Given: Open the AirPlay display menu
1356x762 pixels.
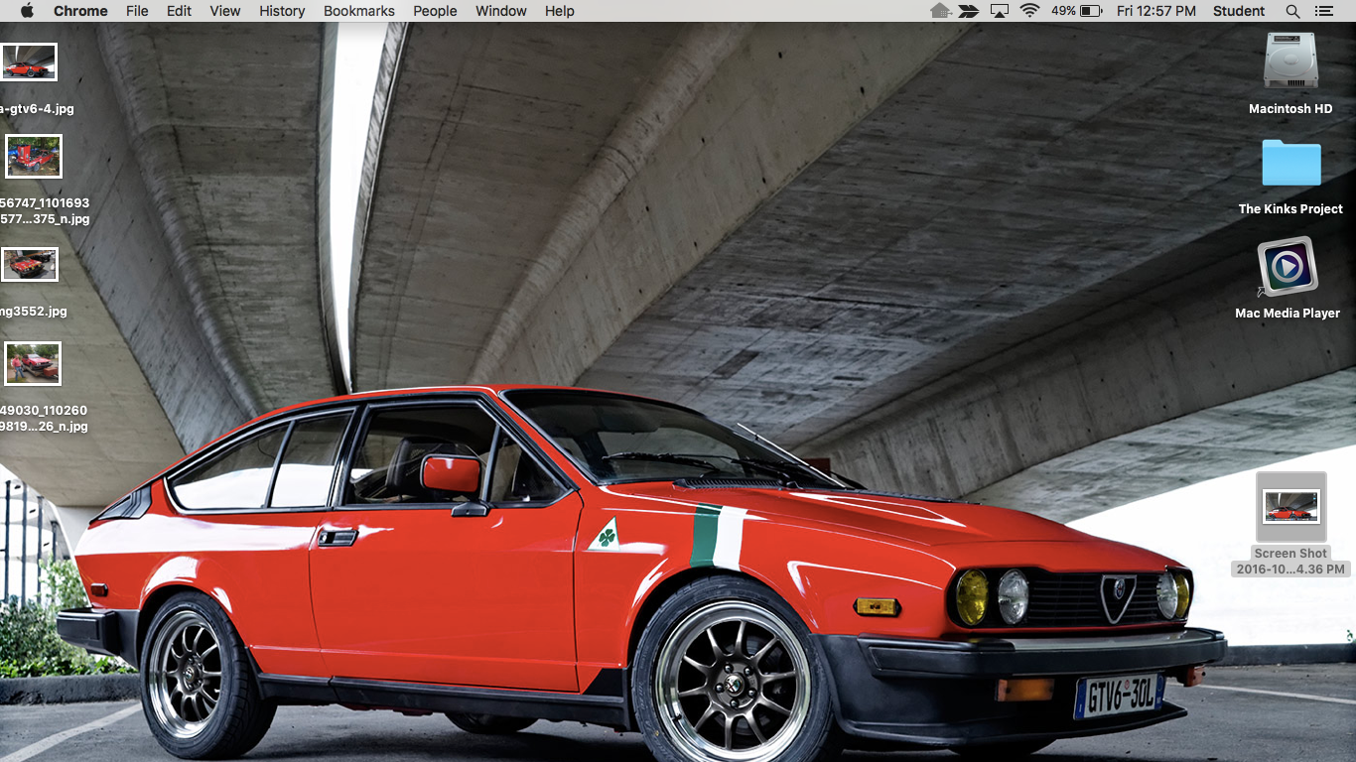Looking at the screenshot, I should [1000, 11].
